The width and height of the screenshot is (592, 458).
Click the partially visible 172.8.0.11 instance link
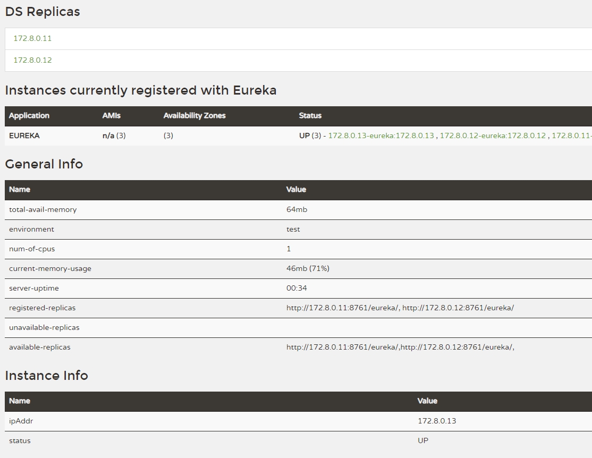click(x=571, y=135)
